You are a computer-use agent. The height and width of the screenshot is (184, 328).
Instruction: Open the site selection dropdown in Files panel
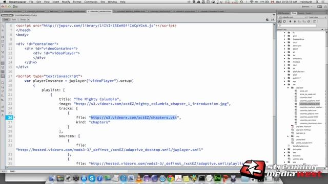pyautogui.click(x=293, y=17)
